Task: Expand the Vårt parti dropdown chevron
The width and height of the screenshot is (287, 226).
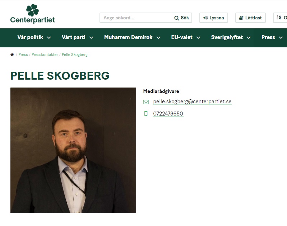Action: click(x=91, y=38)
